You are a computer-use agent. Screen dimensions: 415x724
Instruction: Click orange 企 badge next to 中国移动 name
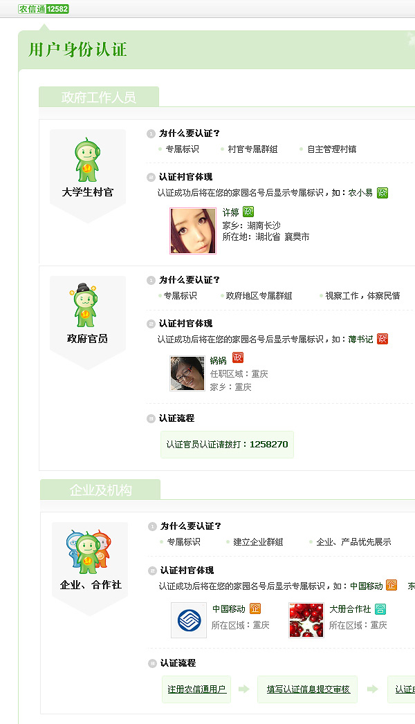point(255,609)
